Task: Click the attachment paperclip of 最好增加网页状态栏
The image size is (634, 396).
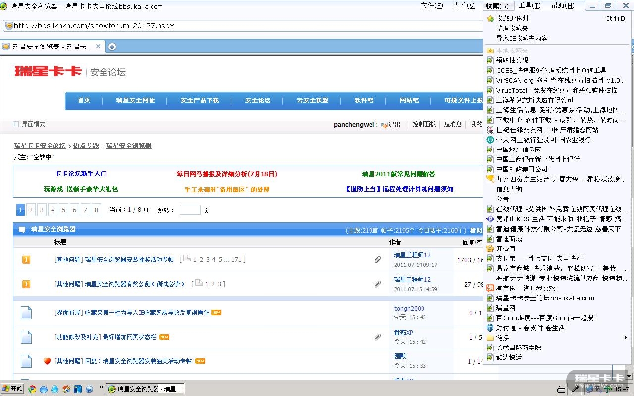Action: [378, 337]
